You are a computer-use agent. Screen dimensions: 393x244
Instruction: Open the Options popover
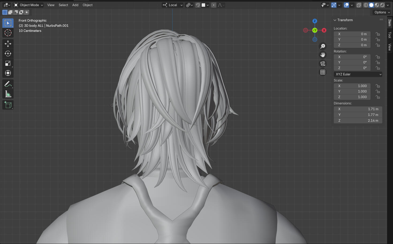382,12
